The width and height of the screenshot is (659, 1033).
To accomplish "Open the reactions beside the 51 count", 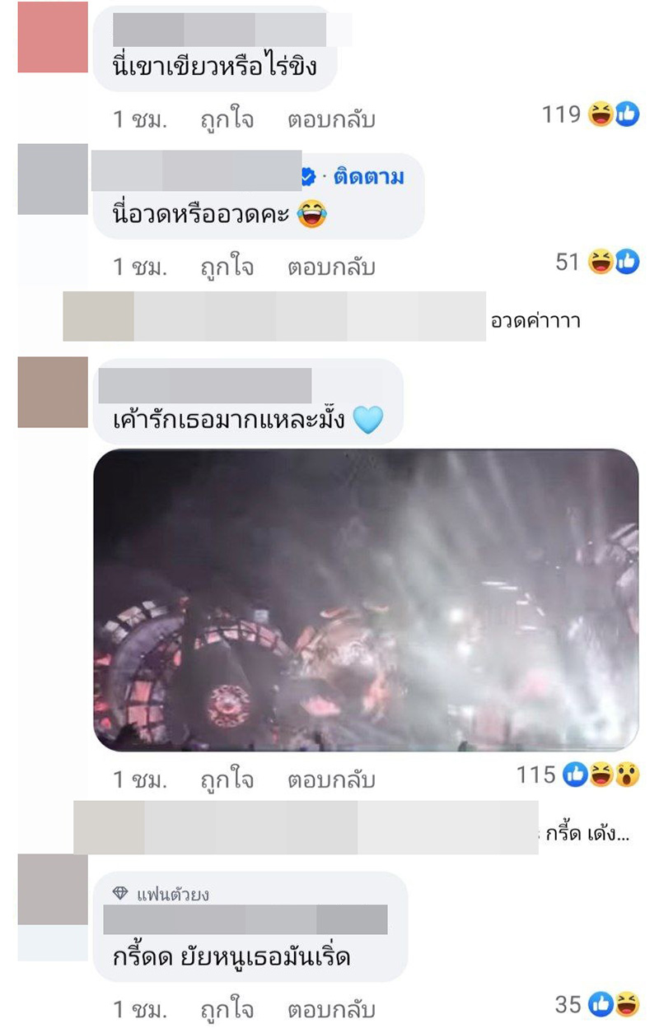I will point(614,263).
